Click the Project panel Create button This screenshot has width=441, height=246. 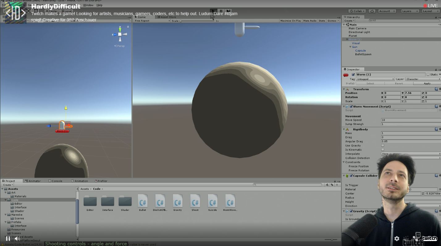(8, 185)
